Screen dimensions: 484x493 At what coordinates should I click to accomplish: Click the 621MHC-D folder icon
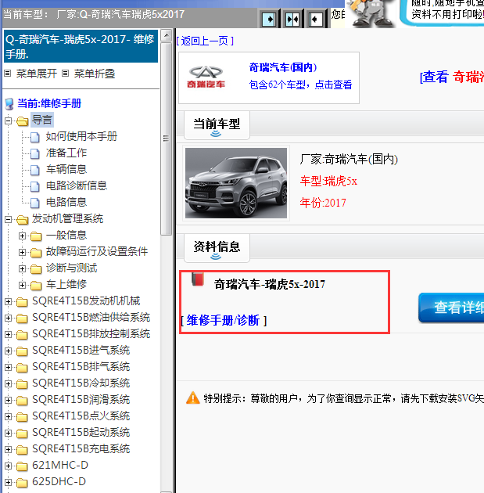tap(23, 466)
